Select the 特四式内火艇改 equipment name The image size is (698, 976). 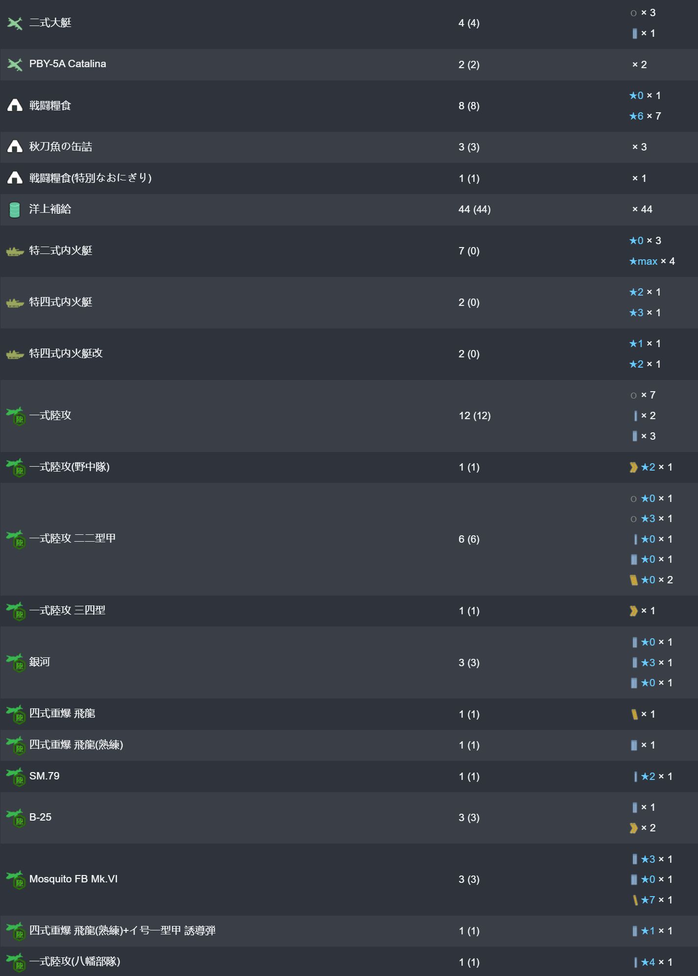(x=66, y=353)
